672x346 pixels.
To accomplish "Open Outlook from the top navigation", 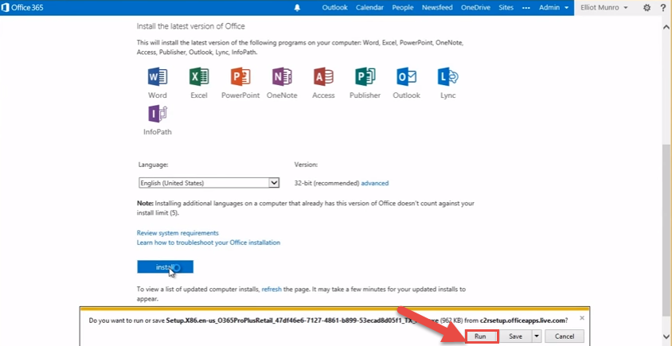I will coord(334,7).
